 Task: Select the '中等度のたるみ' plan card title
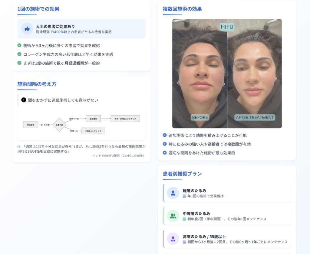click(196, 213)
